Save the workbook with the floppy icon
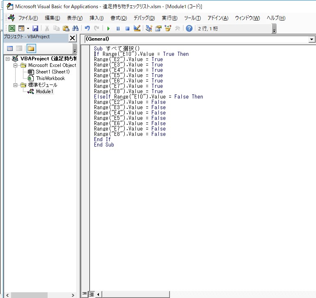This screenshot has width=316, height=298. pyautogui.click(x=35, y=28)
